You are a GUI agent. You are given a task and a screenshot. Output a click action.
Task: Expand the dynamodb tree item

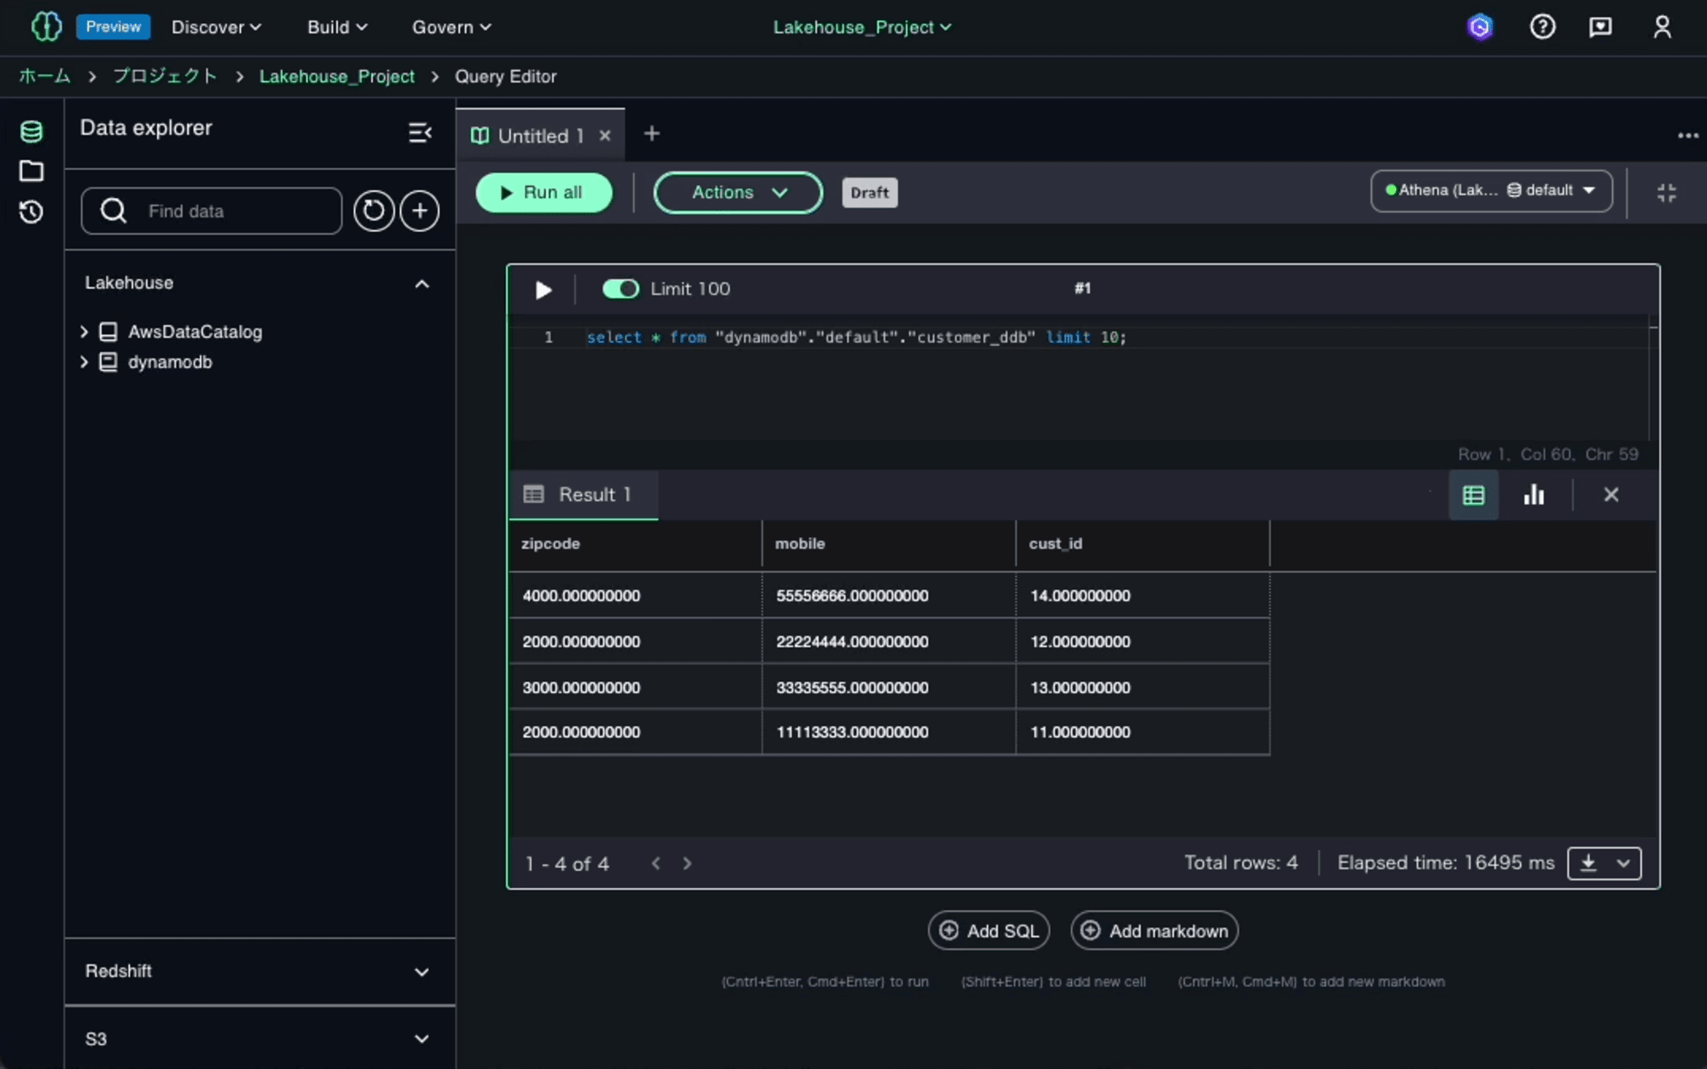point(81,361)
